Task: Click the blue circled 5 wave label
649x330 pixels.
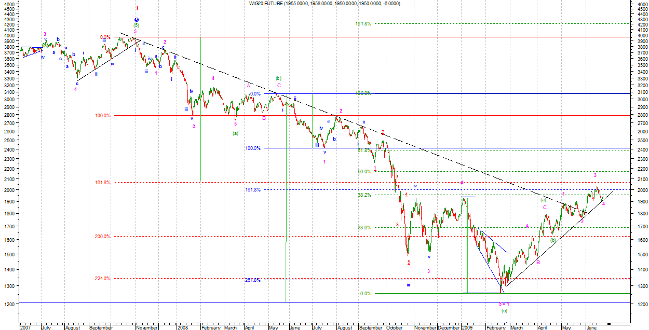Action: point(137,20)
